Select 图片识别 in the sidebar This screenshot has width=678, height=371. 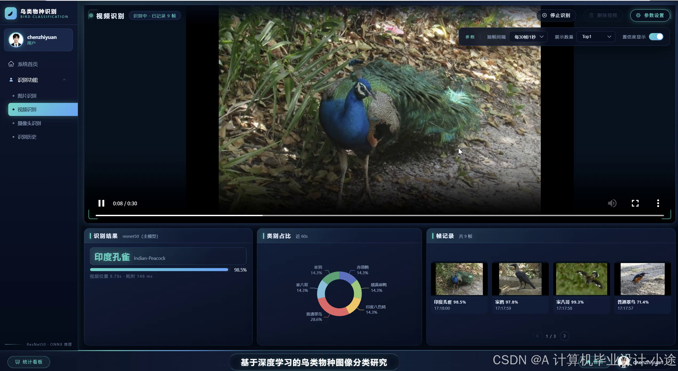tap(27, 96)
